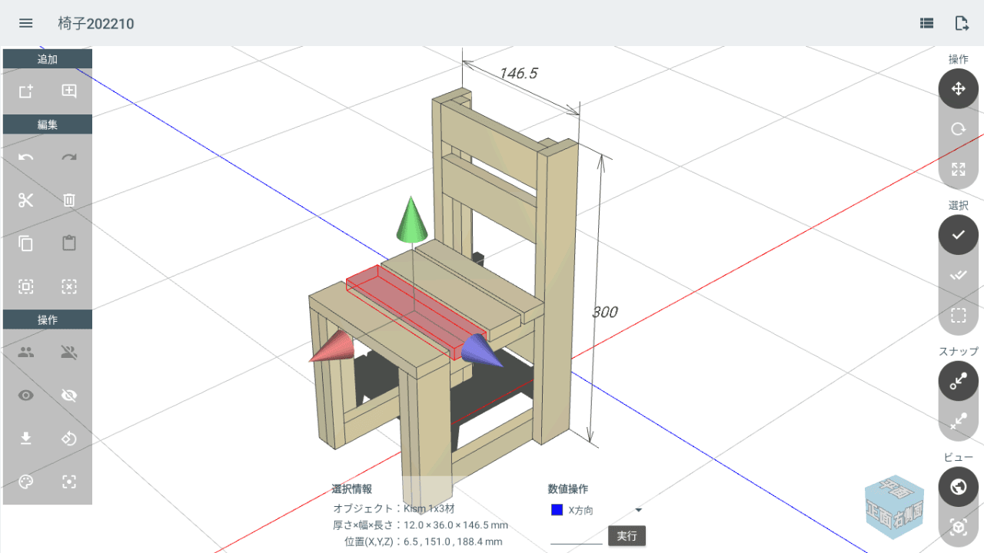This screenshot has width=984, height=553.
Task: Undo the last edit
Action: 25,157
